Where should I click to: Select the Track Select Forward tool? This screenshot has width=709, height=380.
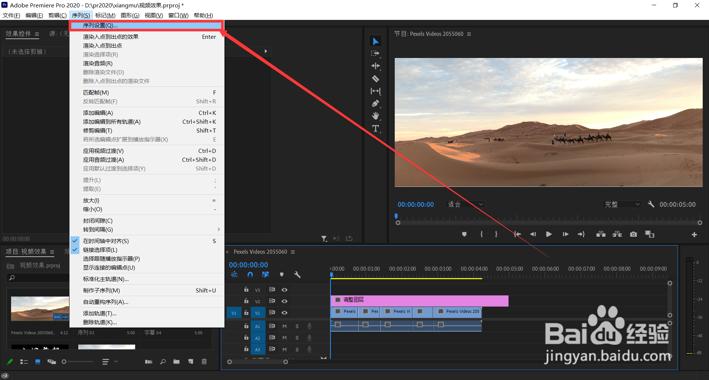tap(376, 54)
